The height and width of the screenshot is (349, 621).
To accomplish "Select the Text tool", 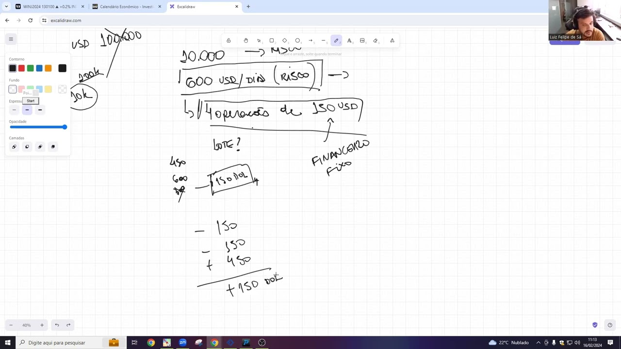I will point(349,41).
